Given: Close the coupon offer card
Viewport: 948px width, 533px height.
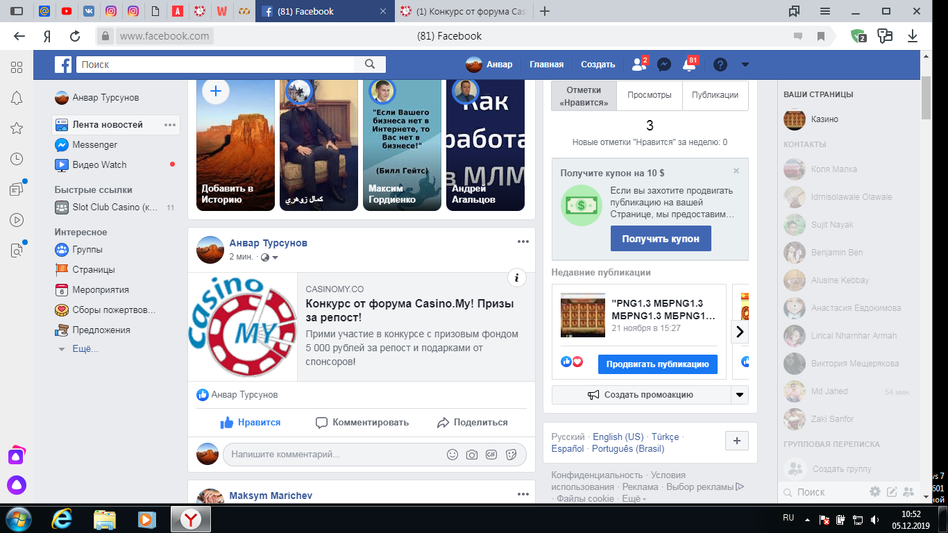Looking at the screenshot, I should tap(736, 171).
